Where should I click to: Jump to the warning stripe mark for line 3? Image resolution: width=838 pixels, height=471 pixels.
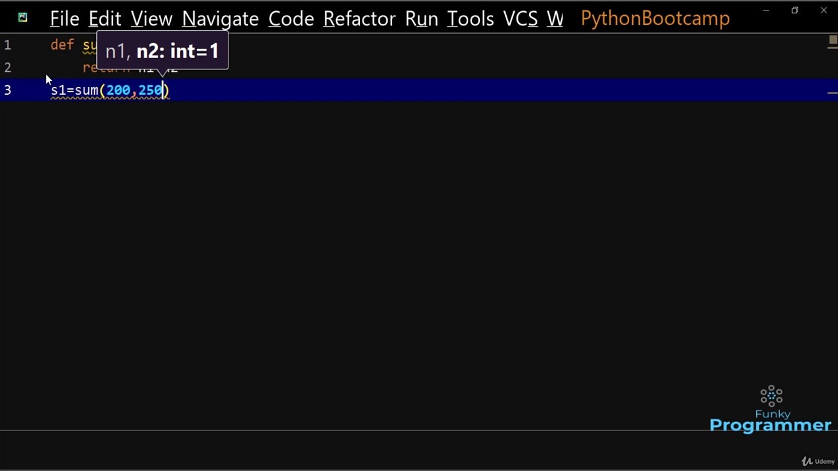(x=833, y=93)
